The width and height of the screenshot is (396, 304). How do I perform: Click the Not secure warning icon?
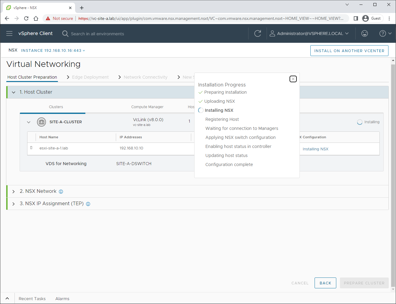(x=48, y=18)
